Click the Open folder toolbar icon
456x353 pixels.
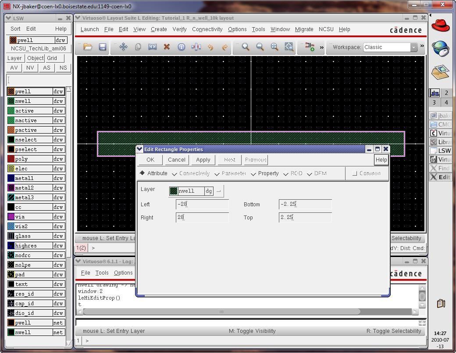88,47
